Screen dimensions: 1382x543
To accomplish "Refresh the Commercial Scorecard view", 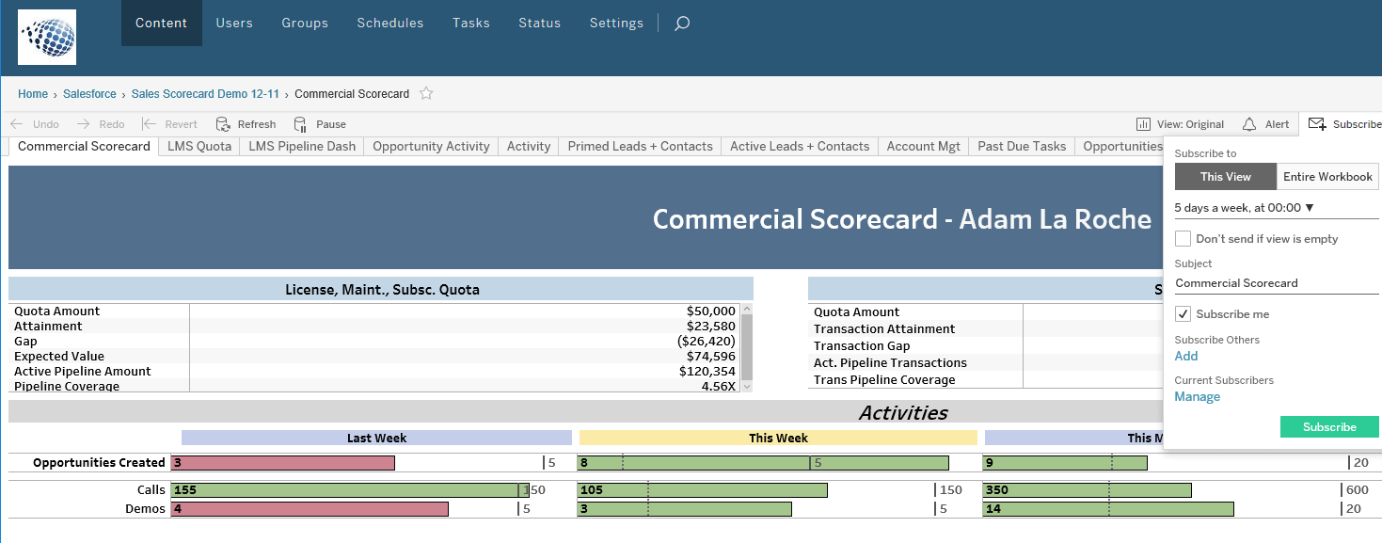I will pos(246,123).
